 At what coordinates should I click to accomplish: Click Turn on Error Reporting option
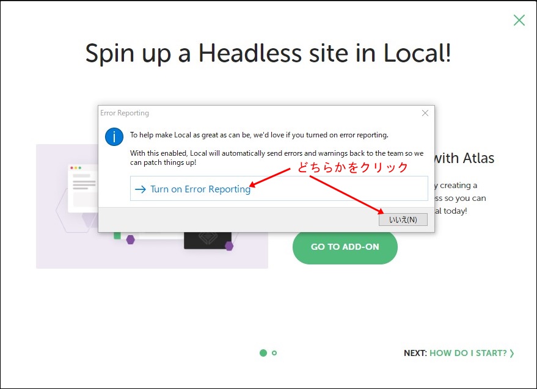(x=279, y=188)
